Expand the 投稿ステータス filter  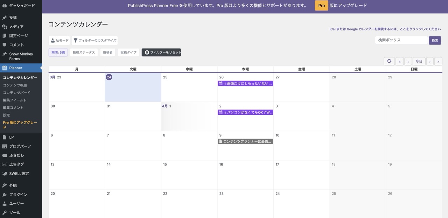click(x=84, y=52)
